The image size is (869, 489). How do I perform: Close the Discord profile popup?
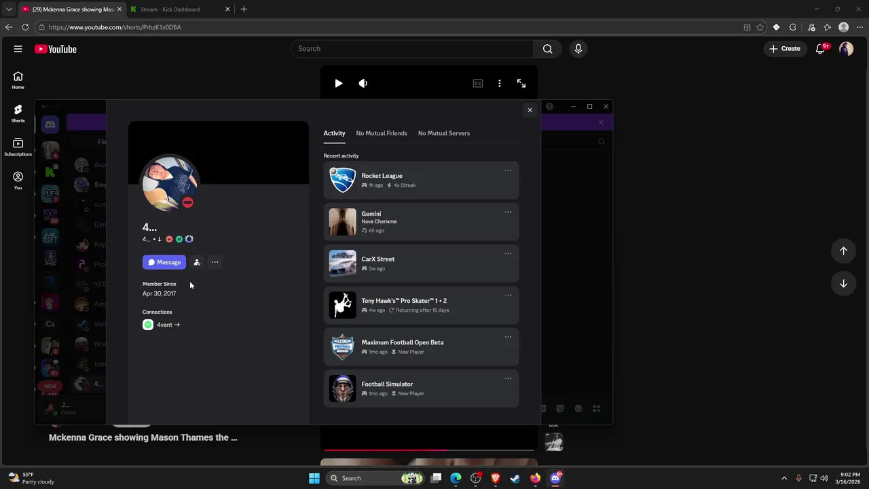click(x=530, y=110)
